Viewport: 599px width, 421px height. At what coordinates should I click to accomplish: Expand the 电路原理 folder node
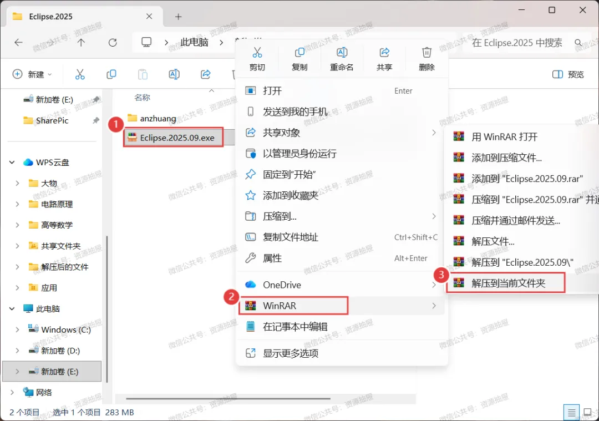pyautogui.click(x=17, y=204)
